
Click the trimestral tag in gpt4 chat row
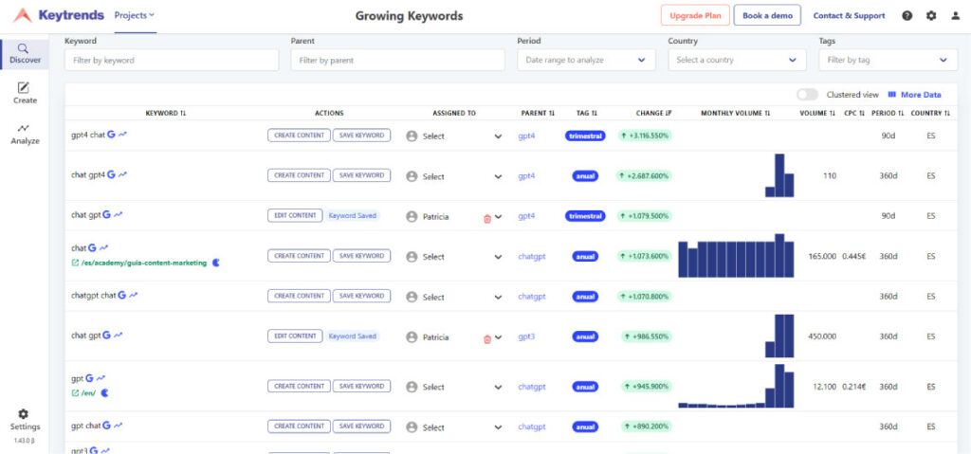(x=585, y=136)
